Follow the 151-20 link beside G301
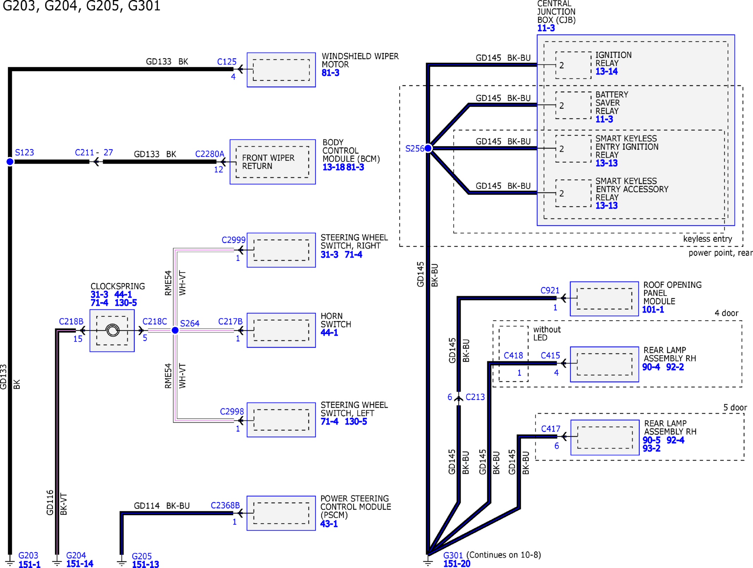The height and width of the screenshot is (568, 753). (457, 564)
